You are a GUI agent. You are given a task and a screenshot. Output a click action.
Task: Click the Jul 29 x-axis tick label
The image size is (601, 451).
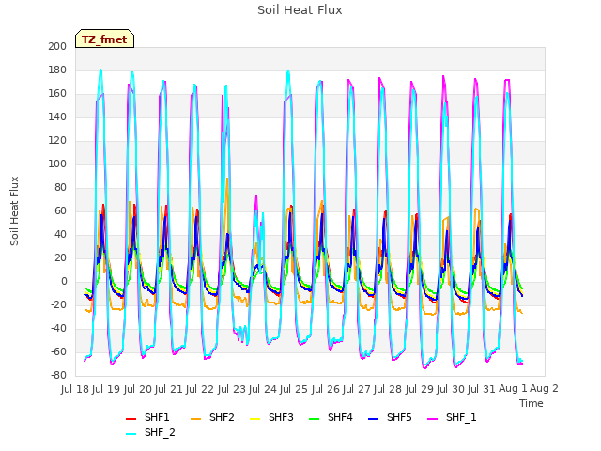coord(420,389)
